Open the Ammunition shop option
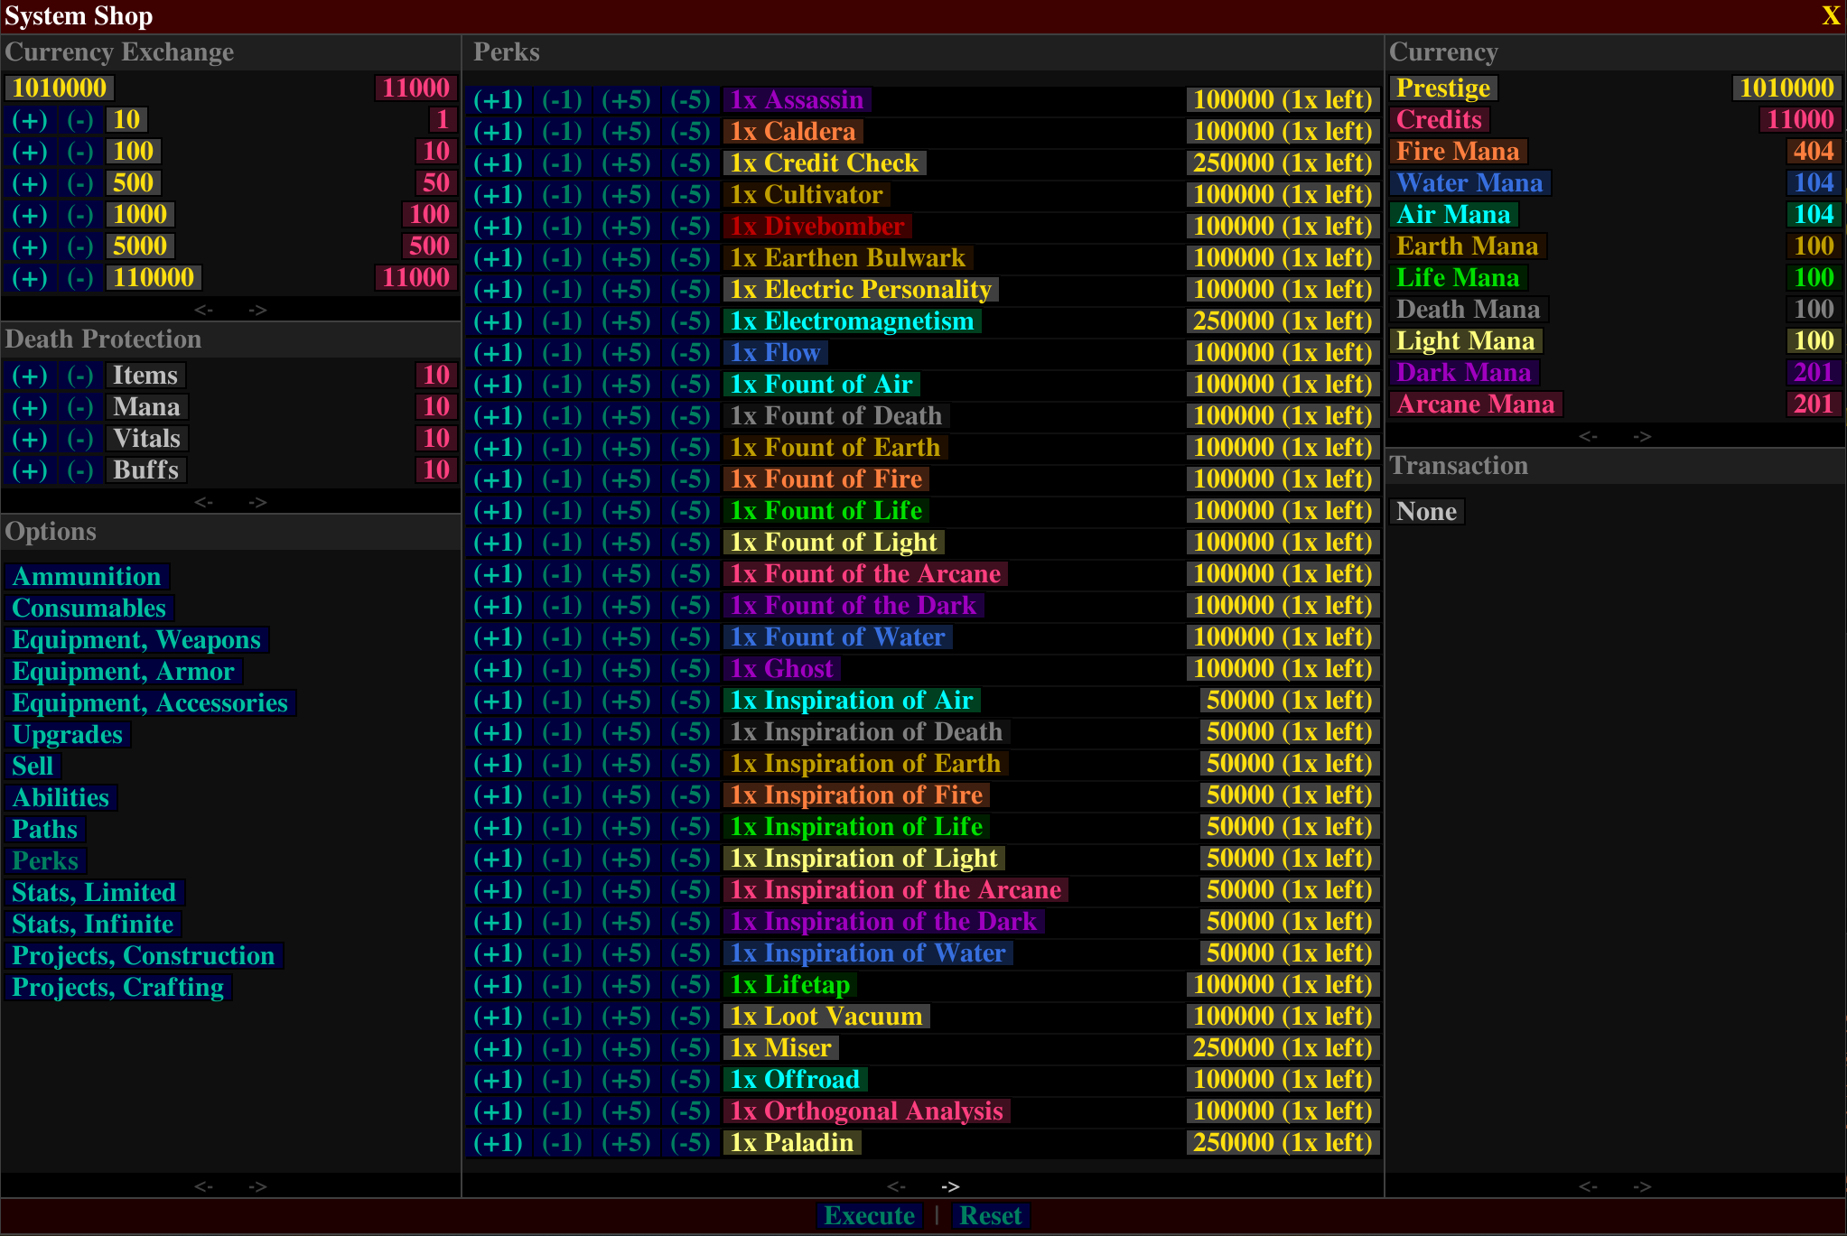This screenshot has height=1236, width=1847. (x=87, y=577)
